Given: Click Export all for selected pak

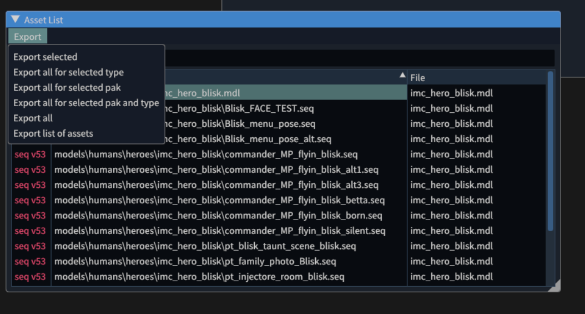Looking at the screenshot, I should [67, 87].
